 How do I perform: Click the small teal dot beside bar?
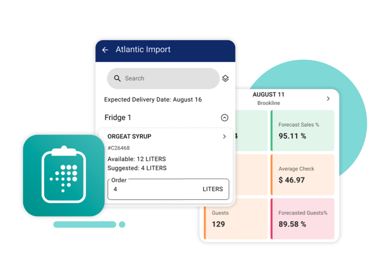click(122, 224)
